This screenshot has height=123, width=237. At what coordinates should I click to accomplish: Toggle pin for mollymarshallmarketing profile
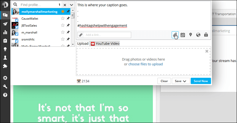68,11
